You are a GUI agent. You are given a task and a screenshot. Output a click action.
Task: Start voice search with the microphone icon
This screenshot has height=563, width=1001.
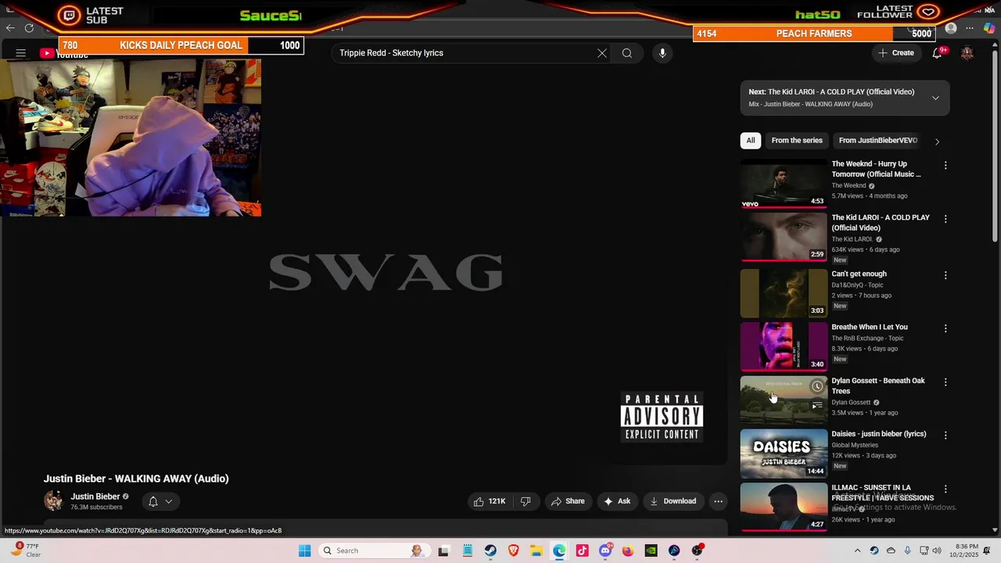[662, 53]
